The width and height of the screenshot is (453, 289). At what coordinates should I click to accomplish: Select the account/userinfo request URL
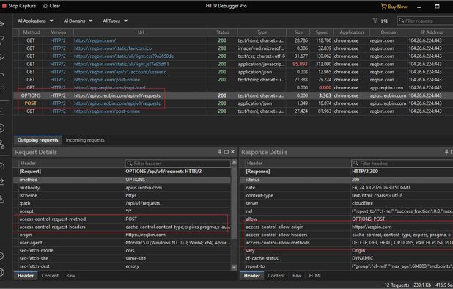click(x=120, y=72)
